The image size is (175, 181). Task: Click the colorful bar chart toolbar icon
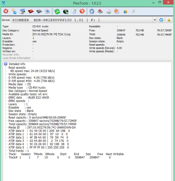(x=125, y=11)
